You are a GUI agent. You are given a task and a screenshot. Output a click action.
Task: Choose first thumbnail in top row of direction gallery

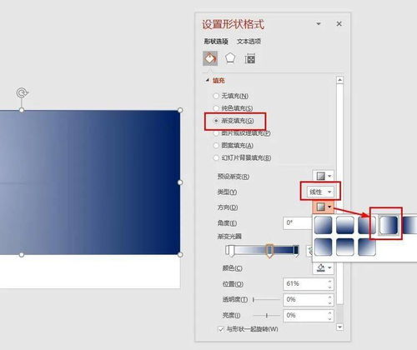pos(323,225)
